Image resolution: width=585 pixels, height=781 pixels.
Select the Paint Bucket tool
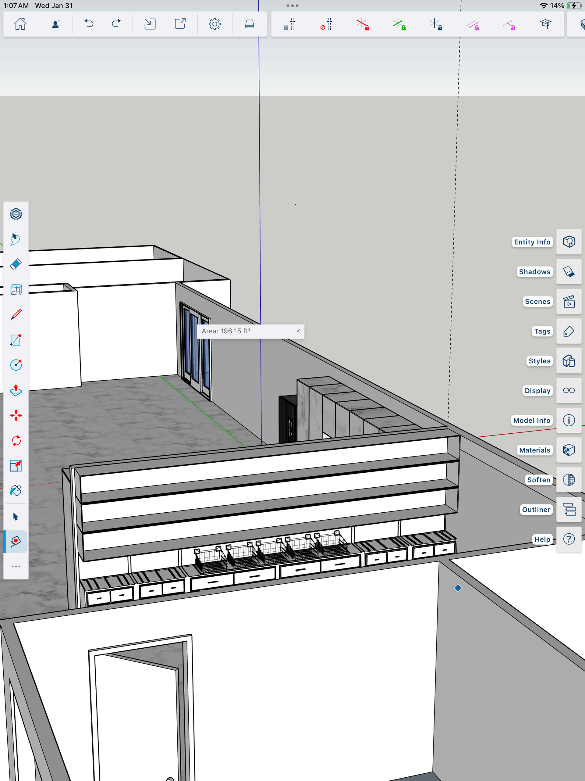pos(16,490)
